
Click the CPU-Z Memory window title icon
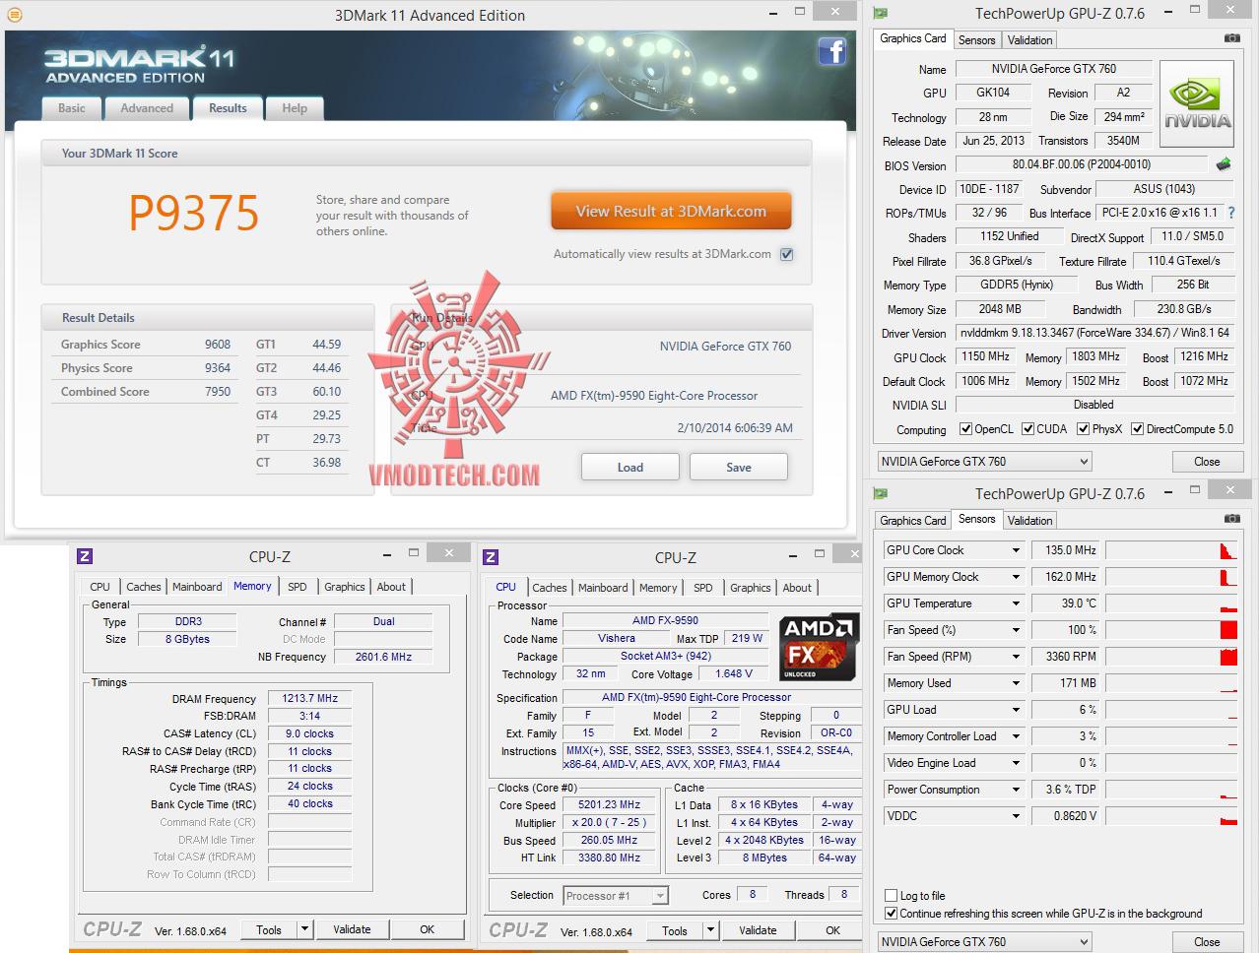click(x=85, y=556)
